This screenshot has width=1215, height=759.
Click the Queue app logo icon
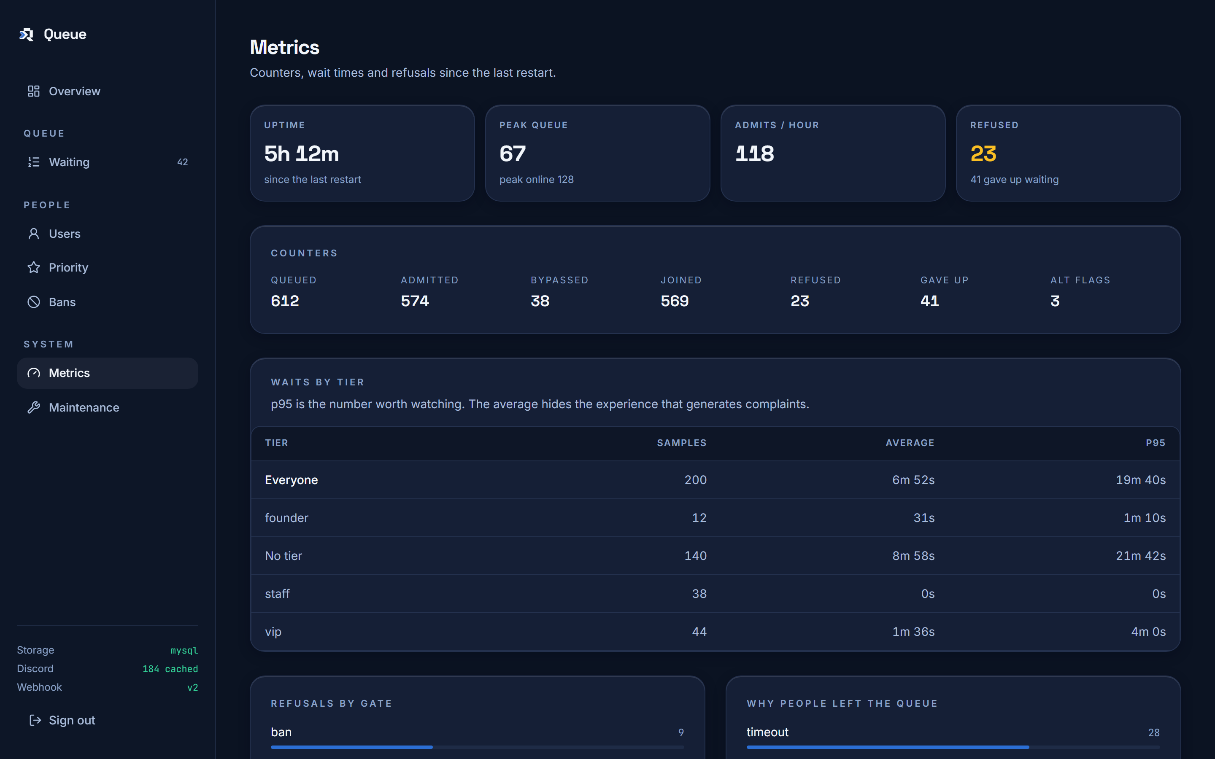click(x=26, y=34)
